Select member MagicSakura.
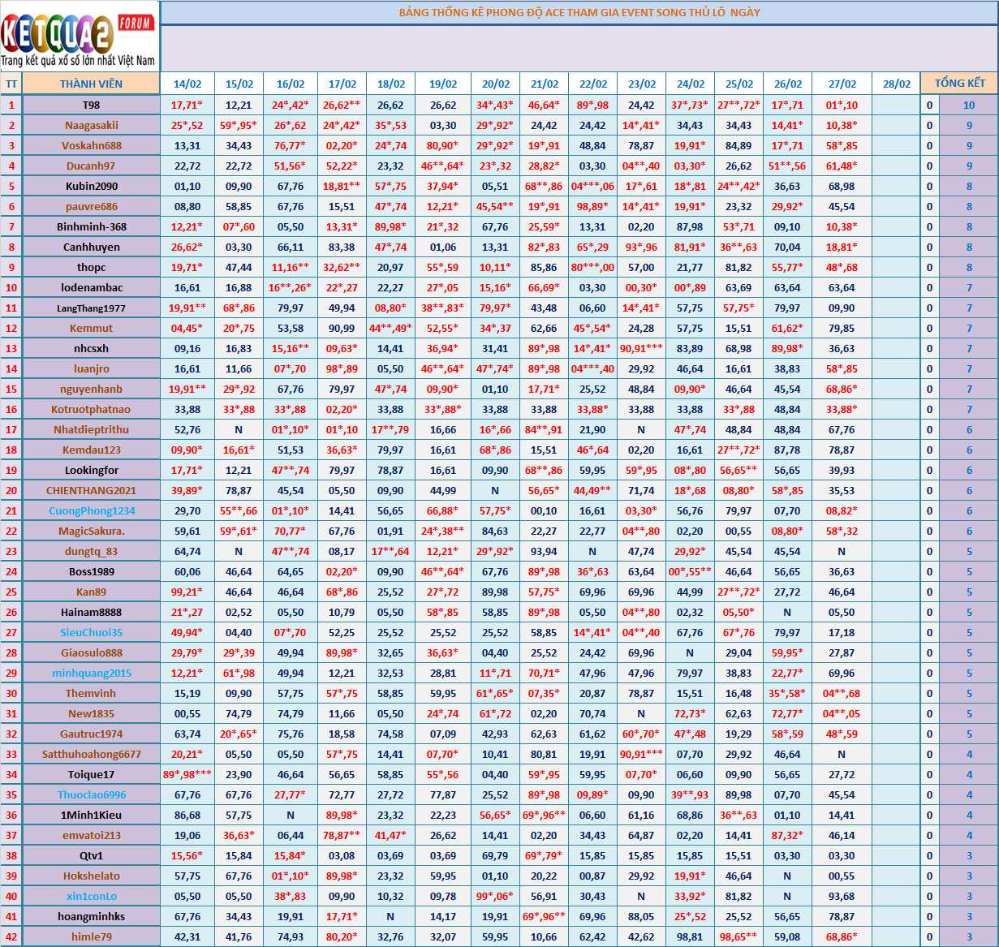Viewport: 999px width, 947px height. click(91, 531)
